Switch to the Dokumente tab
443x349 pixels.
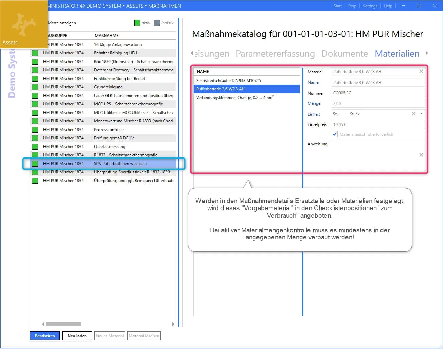[x=344, y=54]
